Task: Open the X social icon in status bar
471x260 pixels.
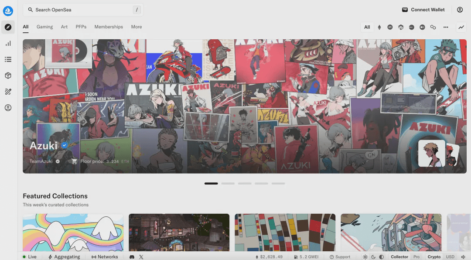Action: click(x=141, y=257)
